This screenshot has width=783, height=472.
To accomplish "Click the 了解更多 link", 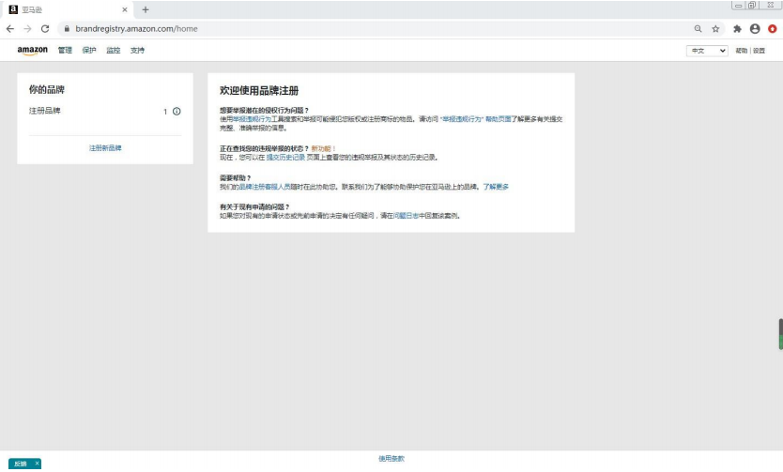I will [496, 187].
